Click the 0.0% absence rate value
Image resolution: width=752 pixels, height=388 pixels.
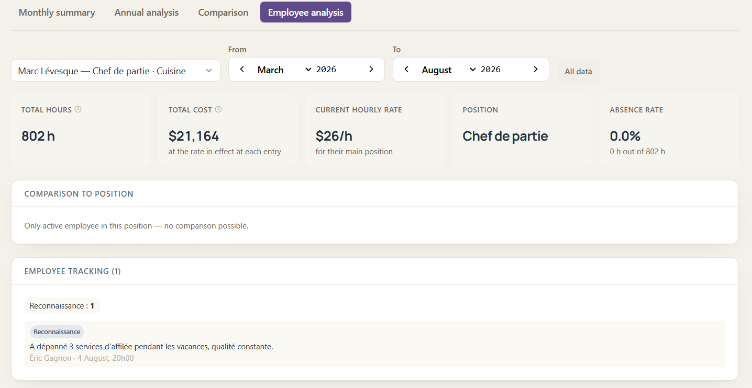pos(625,136)
